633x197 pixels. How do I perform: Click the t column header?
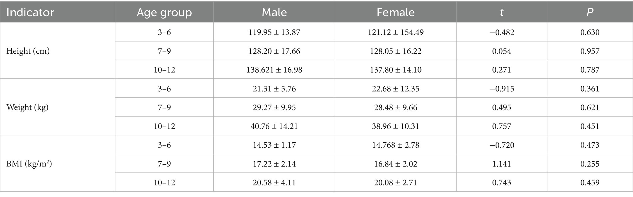501,13
